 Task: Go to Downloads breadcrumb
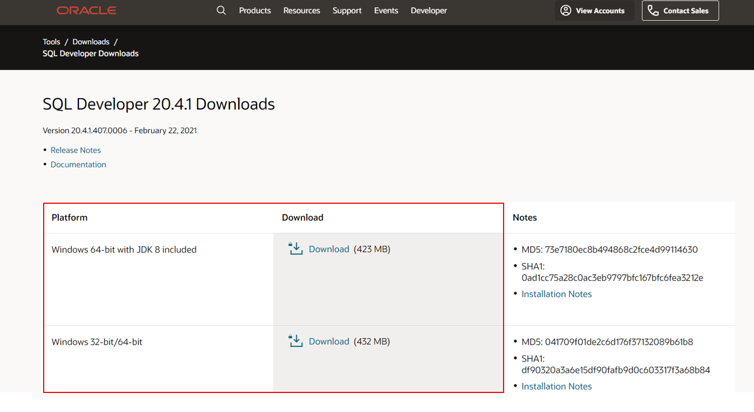click(91, 42)
